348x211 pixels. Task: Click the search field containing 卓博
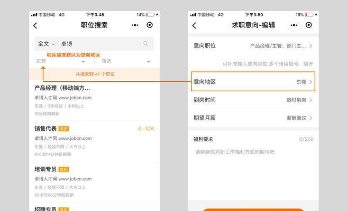(x=94, y=44)
